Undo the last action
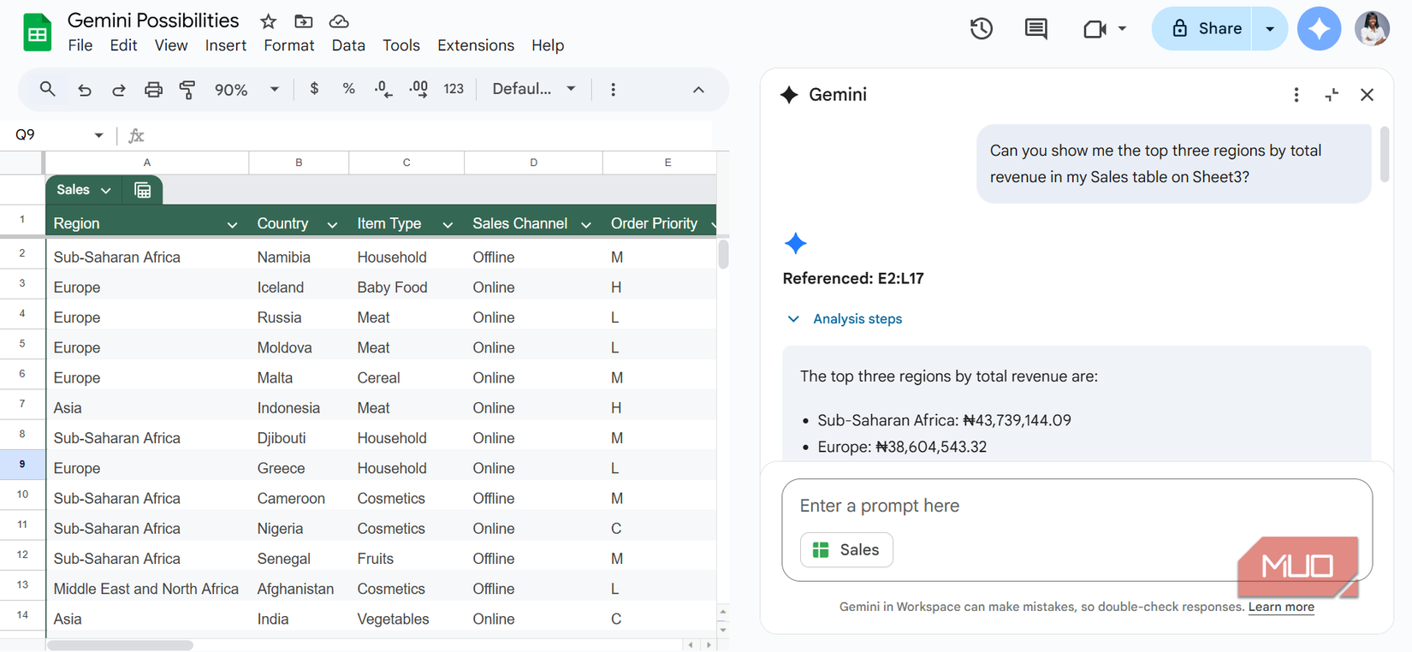Viewport: 1412px width, 652px height. coord(84,89)
